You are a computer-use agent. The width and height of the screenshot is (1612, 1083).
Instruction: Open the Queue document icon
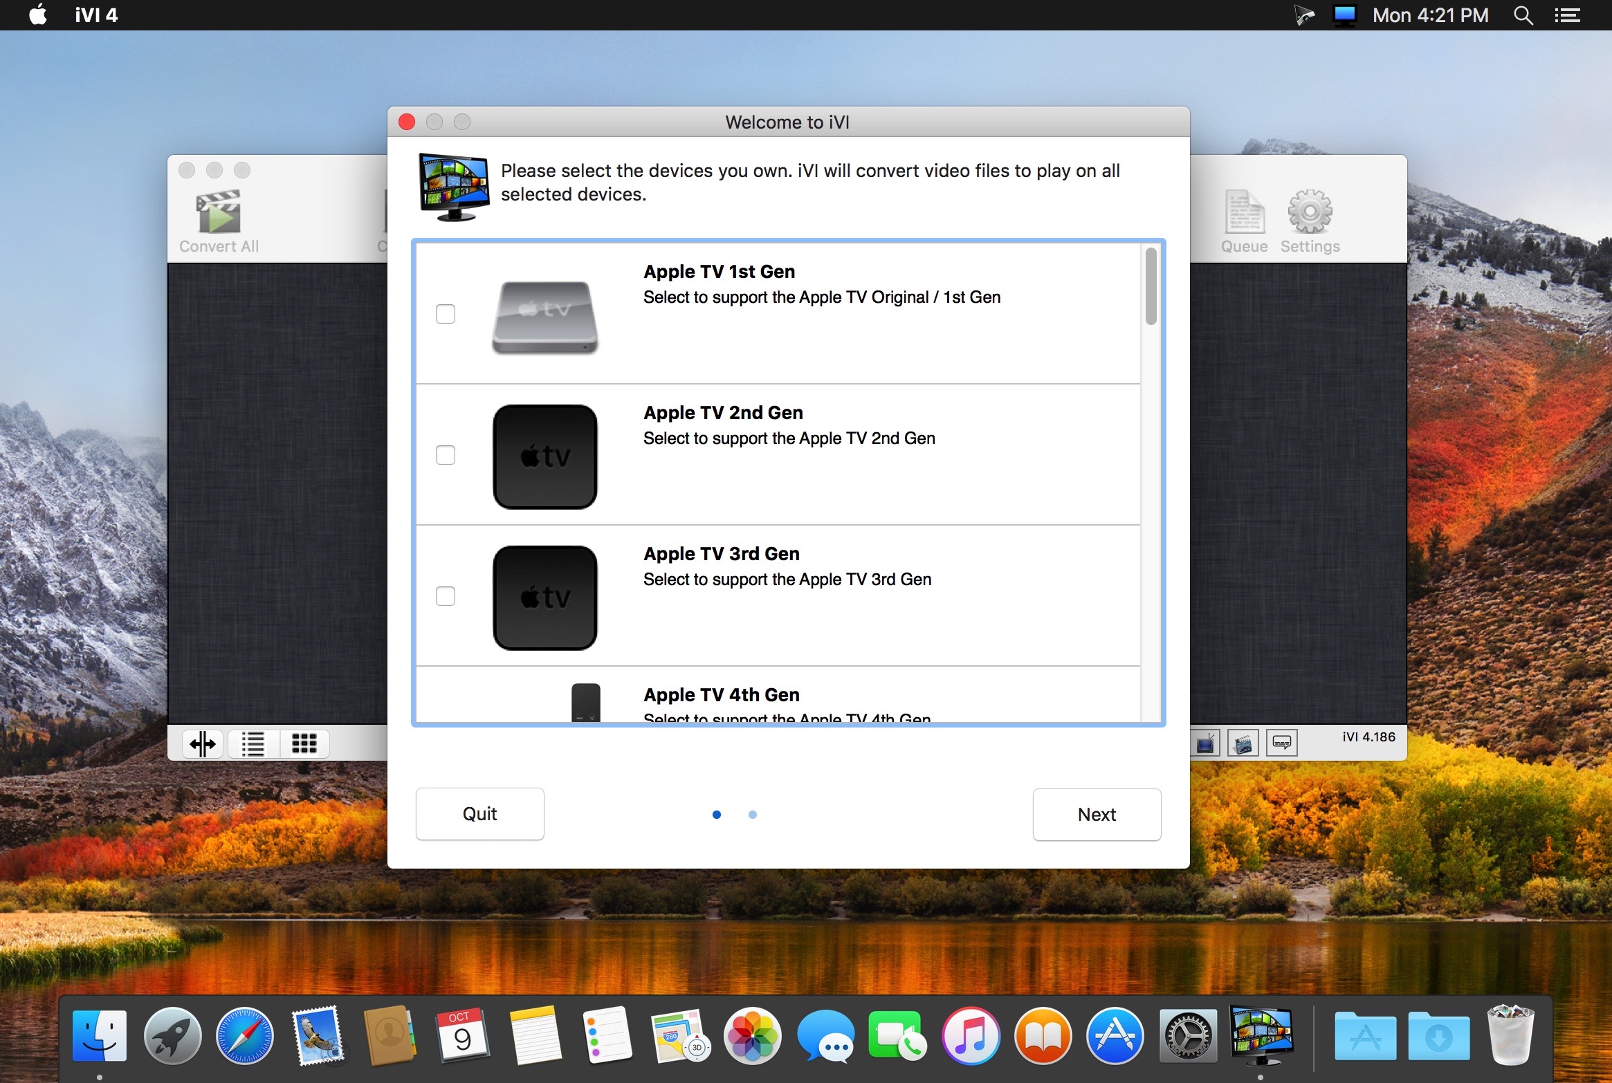click(x=1244, y=212)
